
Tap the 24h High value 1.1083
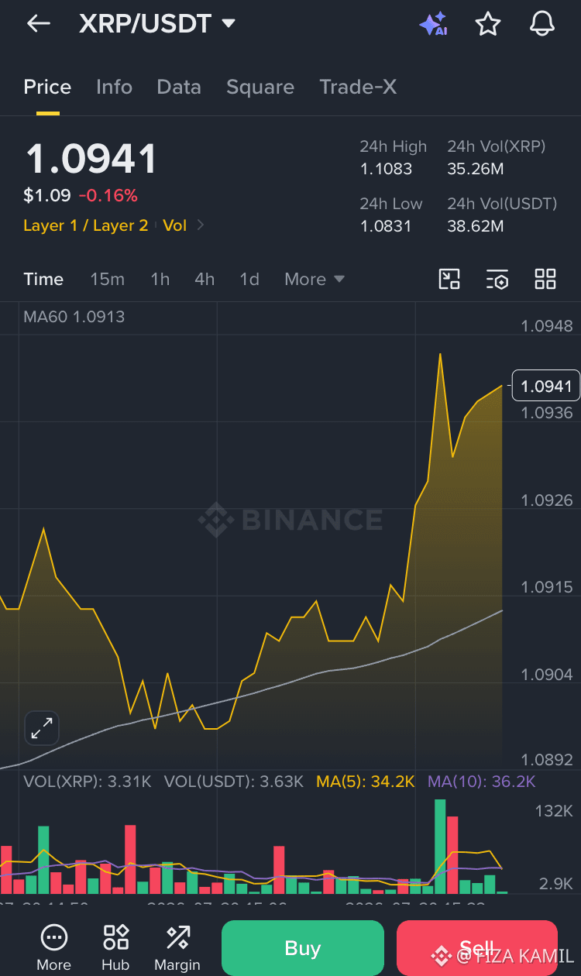(x=386, y=169)
